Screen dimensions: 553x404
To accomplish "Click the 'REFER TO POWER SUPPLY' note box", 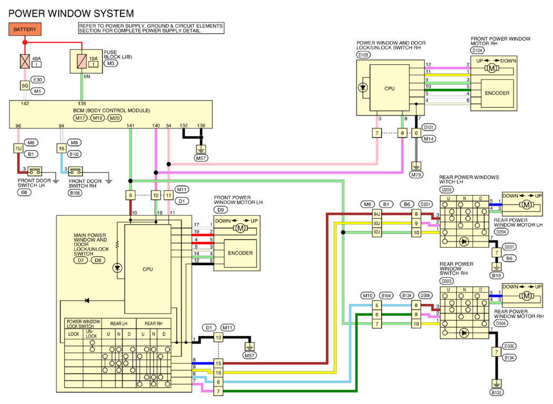I will (151, 28).
